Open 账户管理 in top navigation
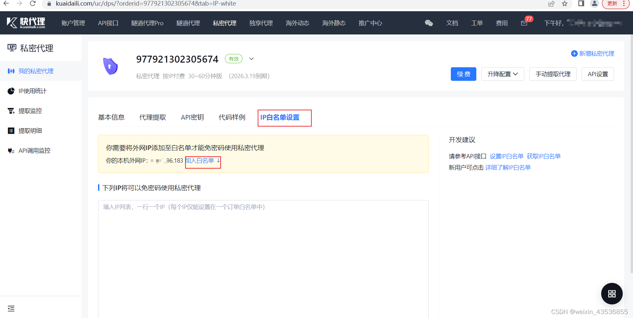Image resolution: width=633 pixels, height=318 pixels. [x=73, y=23]
